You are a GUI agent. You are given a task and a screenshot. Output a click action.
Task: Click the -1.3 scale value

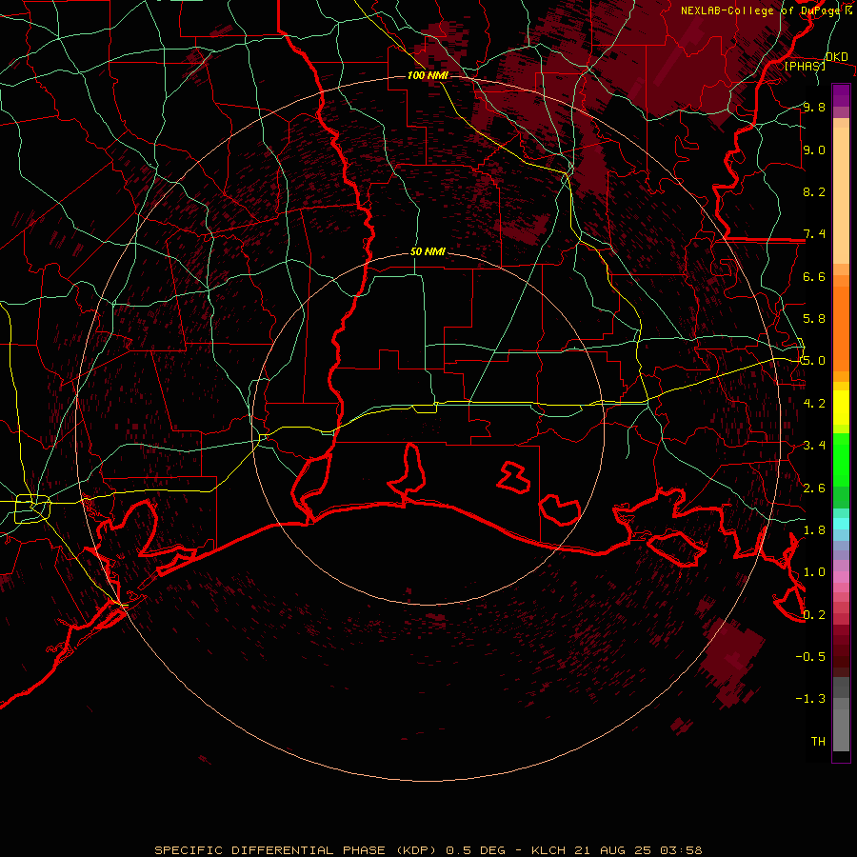click(x=810, y=699)
